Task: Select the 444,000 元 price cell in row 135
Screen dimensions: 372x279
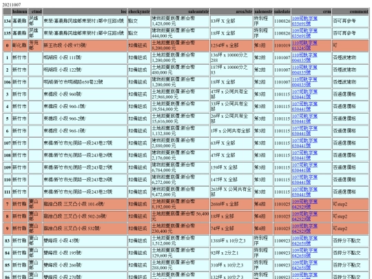Action: [x=180, y=33]
